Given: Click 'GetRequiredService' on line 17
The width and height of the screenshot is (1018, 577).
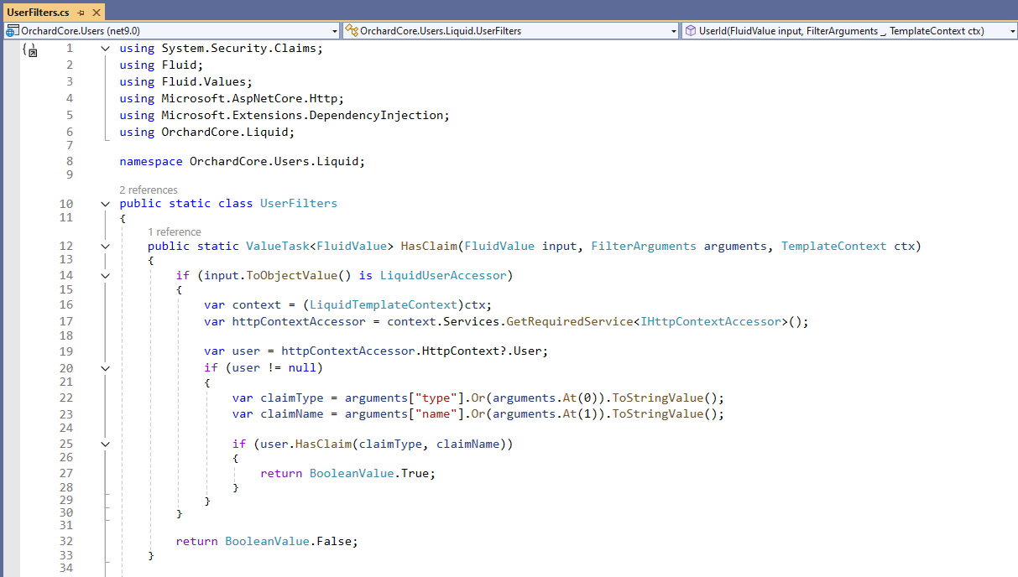Looking at the screenshot, I should [x=570, y=321].
